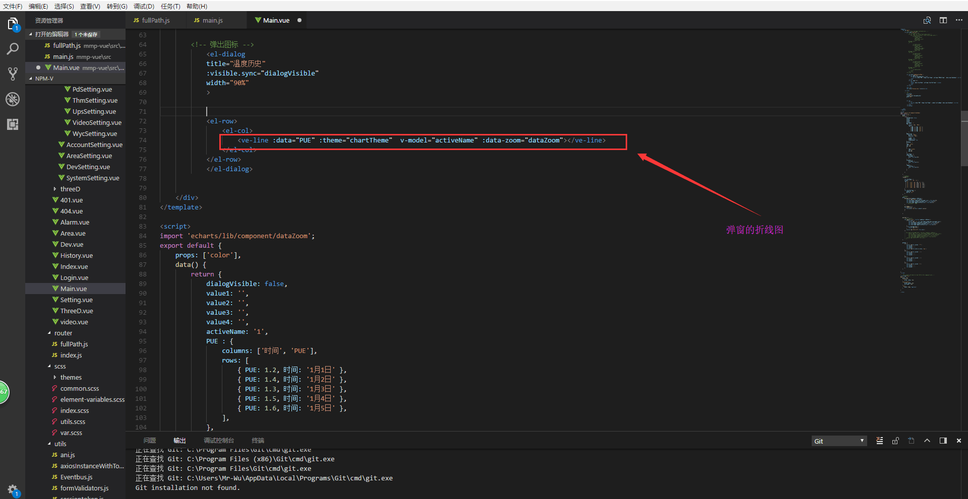Open History.vue in the file tree
968x499 pixels.
click(76, 256)
